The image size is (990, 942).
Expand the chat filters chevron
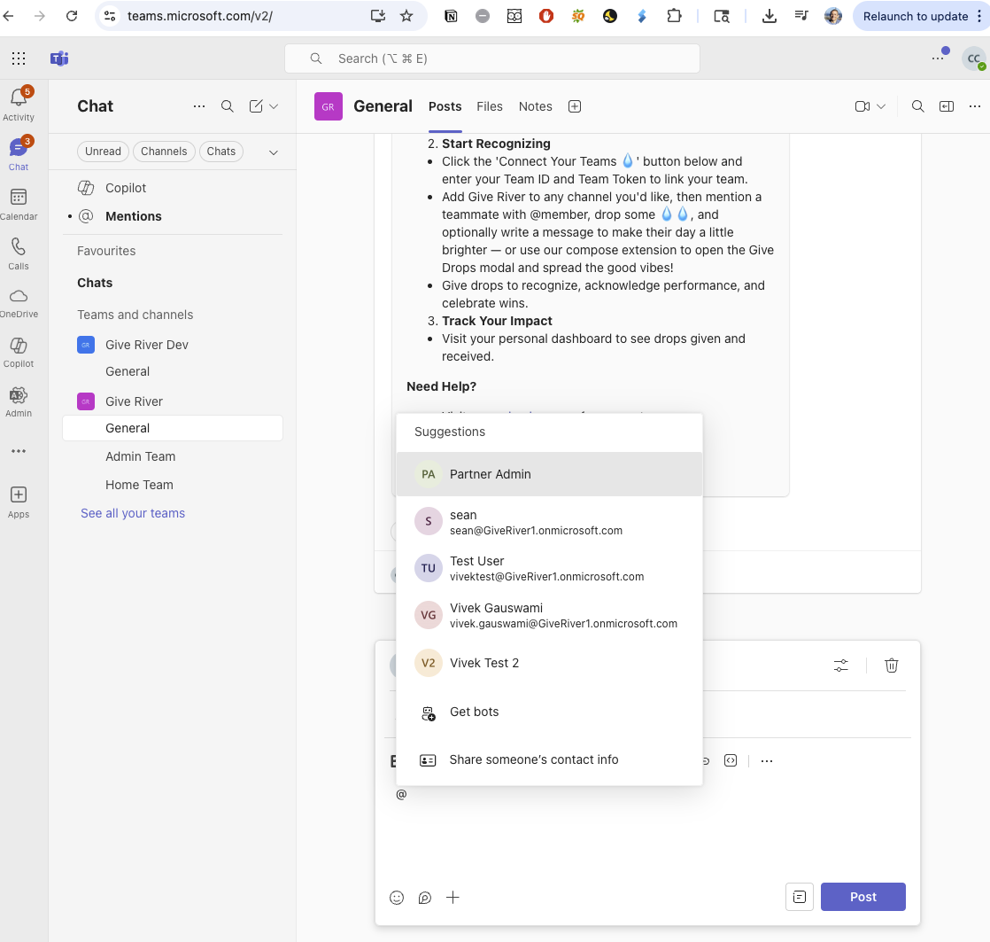point(274,152)
